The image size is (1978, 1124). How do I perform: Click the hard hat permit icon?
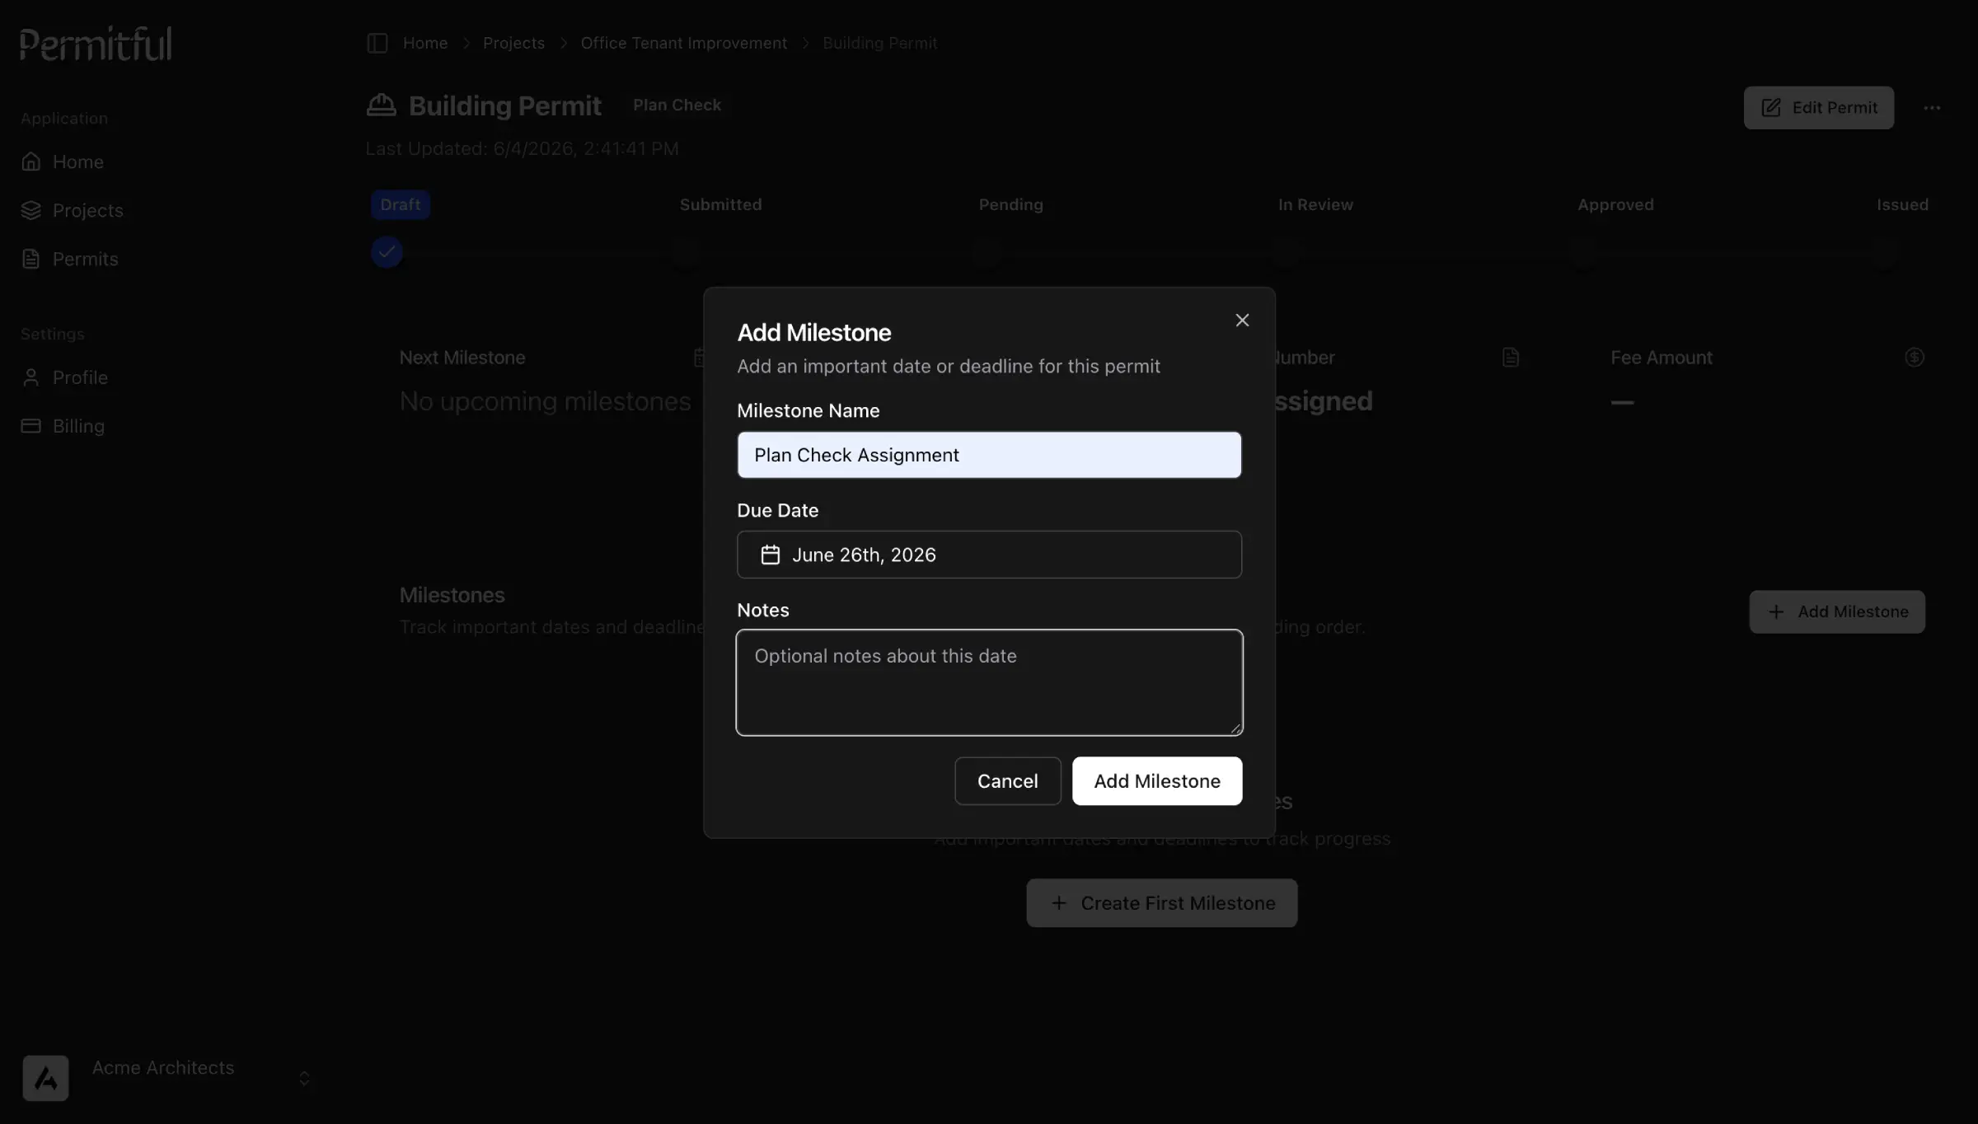click(381, 105)
